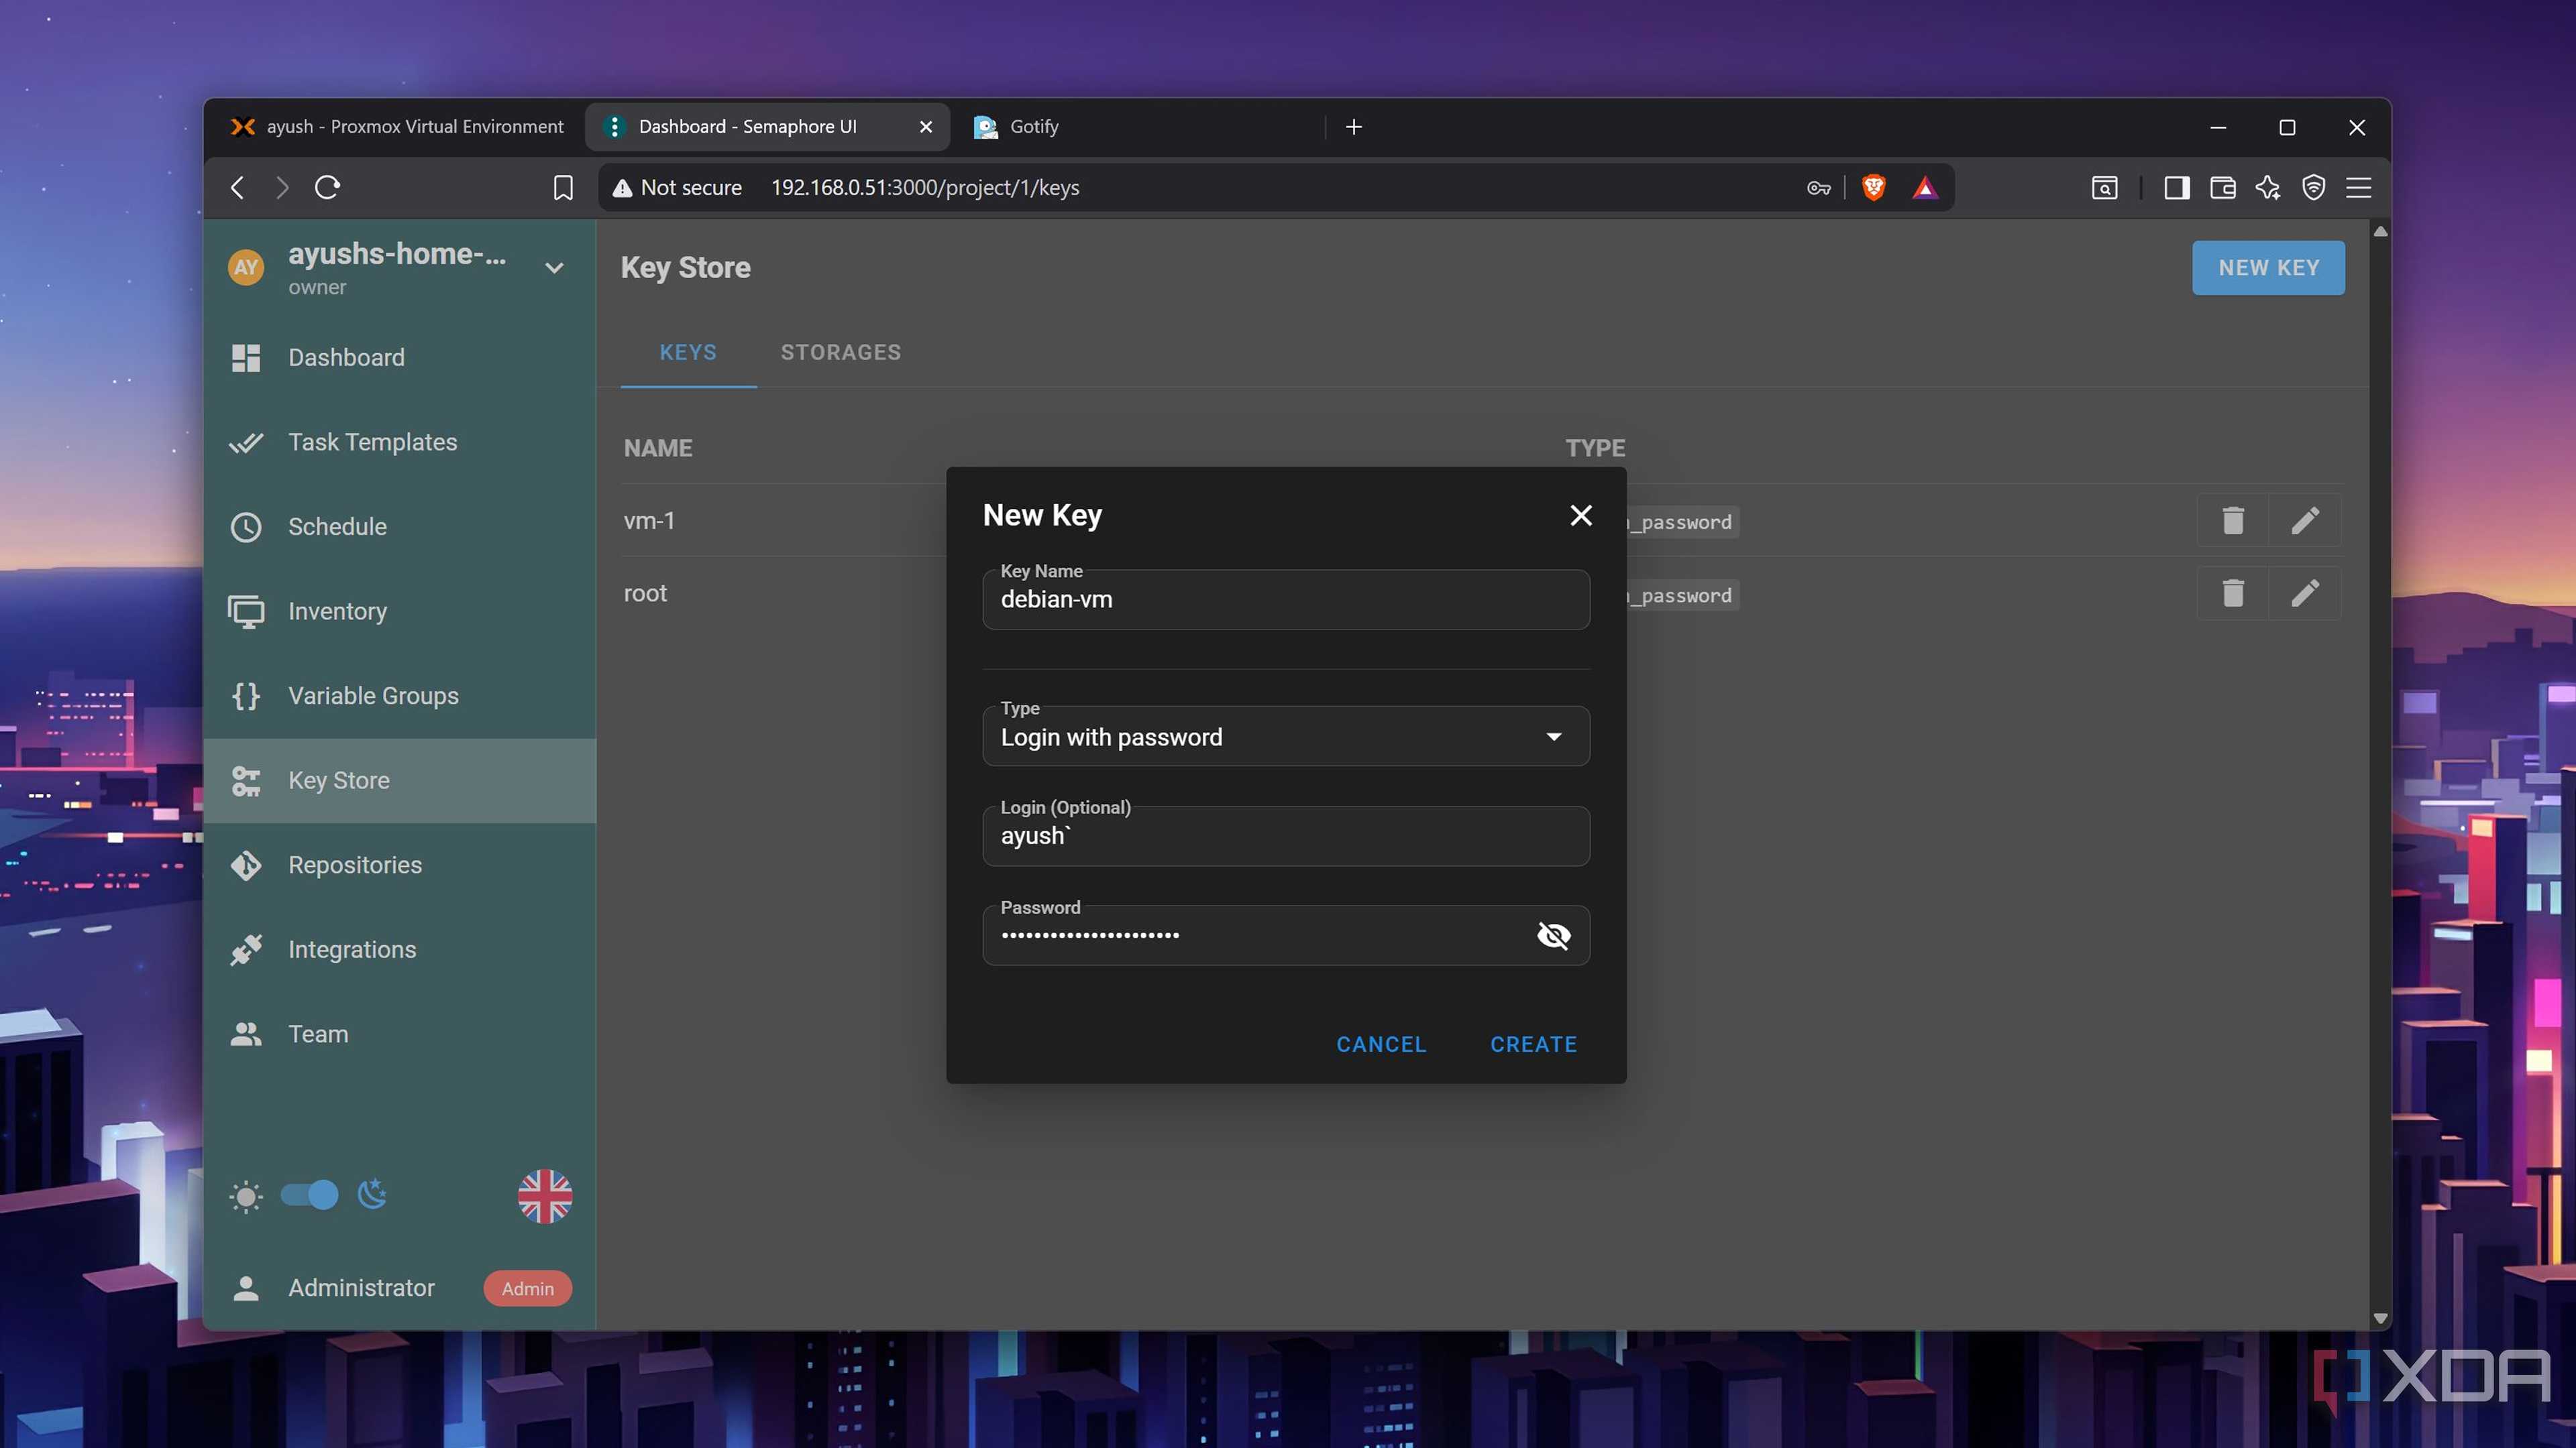Switch to the KEYS tab

click(x=688, y=352)
